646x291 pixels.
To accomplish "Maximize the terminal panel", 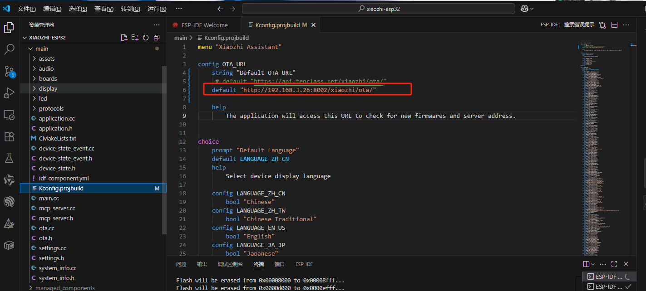I will tap(614, 264).
